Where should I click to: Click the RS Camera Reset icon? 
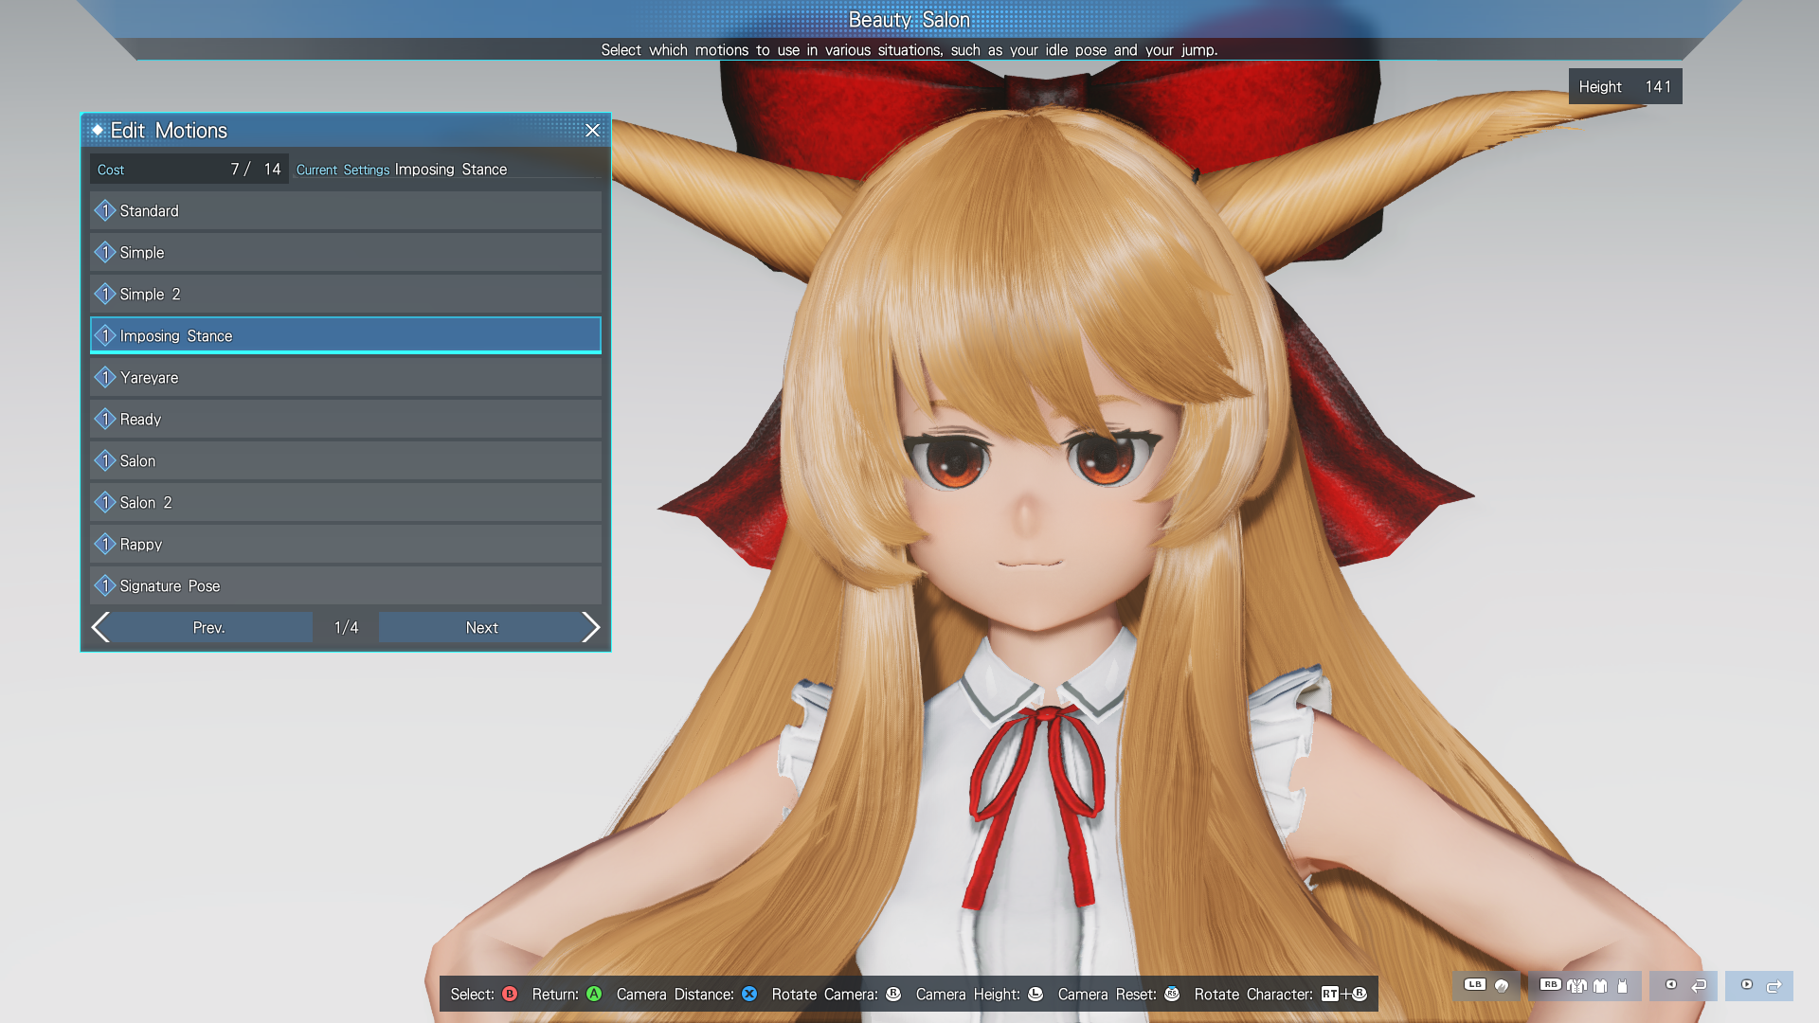coord(1172,994)
